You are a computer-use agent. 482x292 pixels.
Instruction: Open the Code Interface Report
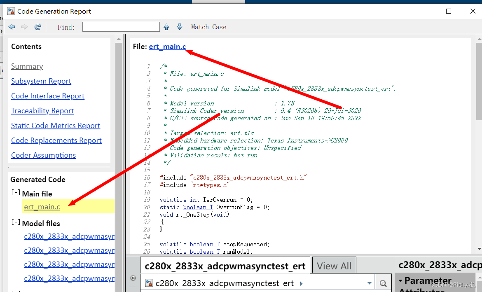coord(48,96)
